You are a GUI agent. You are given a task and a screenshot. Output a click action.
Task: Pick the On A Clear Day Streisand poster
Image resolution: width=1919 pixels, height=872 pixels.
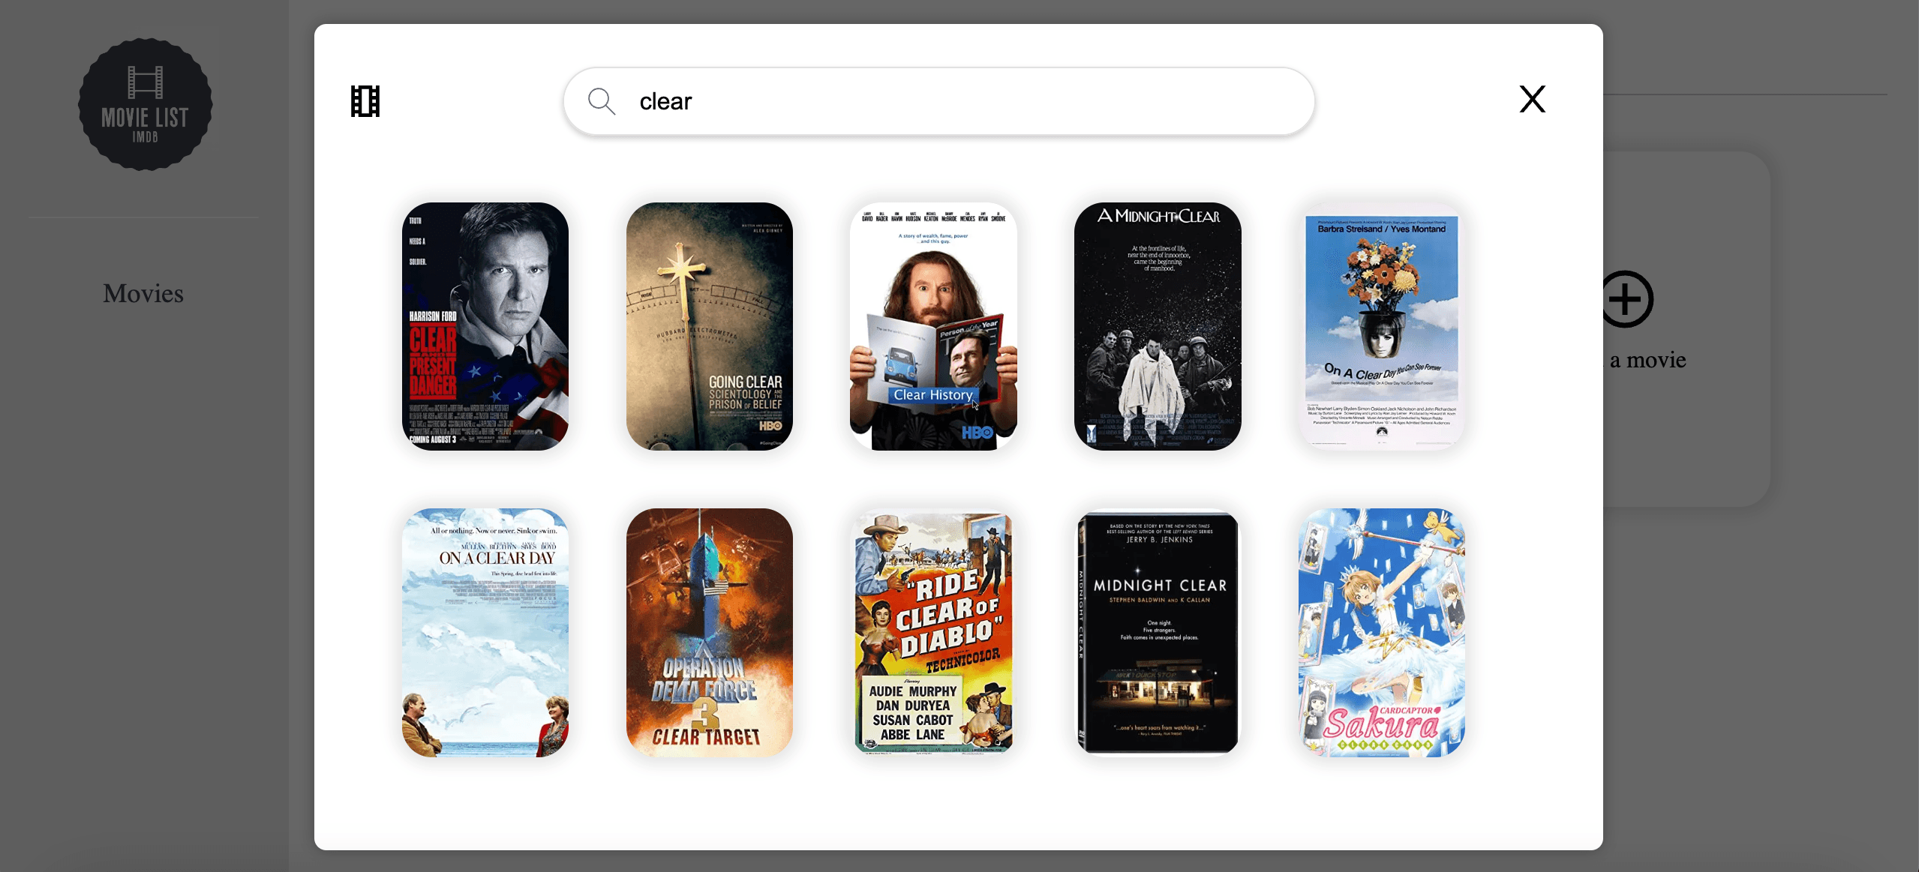click(1382, 326)
